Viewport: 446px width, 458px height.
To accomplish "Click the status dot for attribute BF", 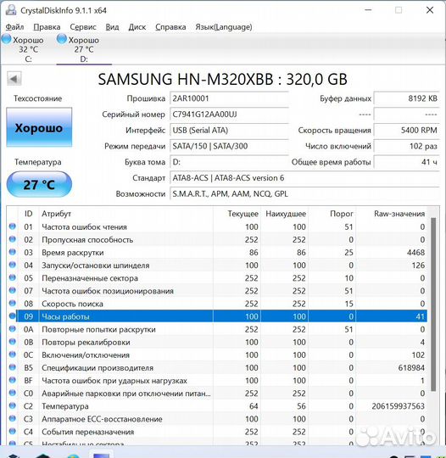I will [x=12, y=380].
